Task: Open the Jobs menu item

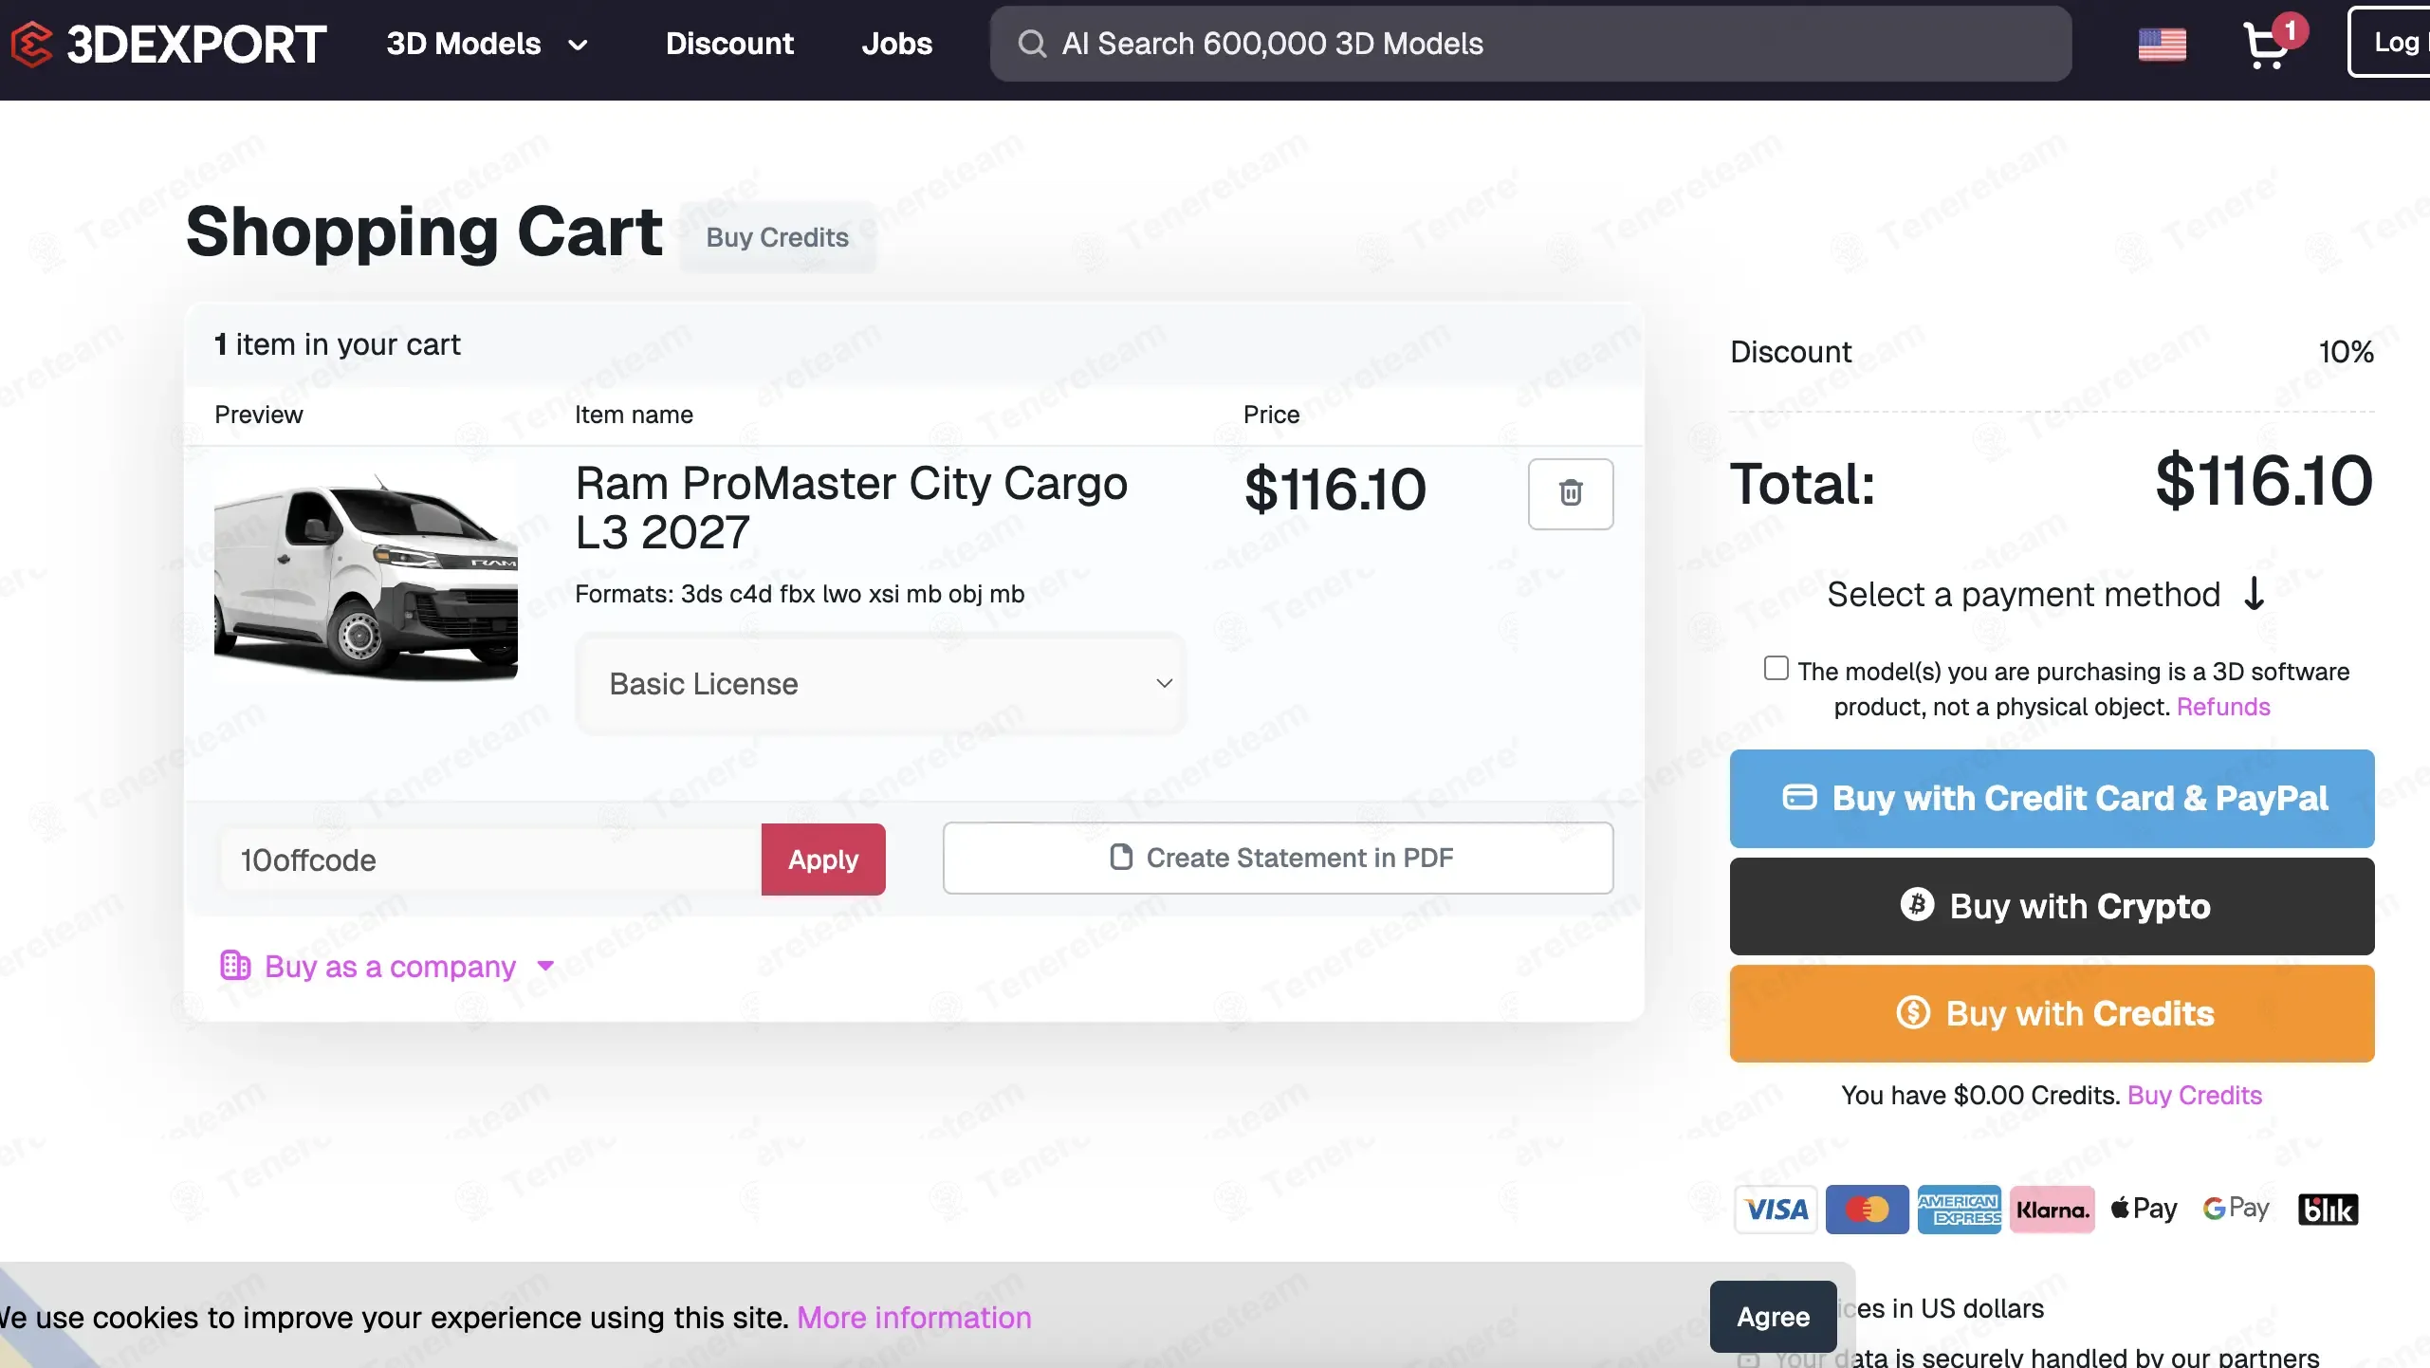Action: coord(896,44)
